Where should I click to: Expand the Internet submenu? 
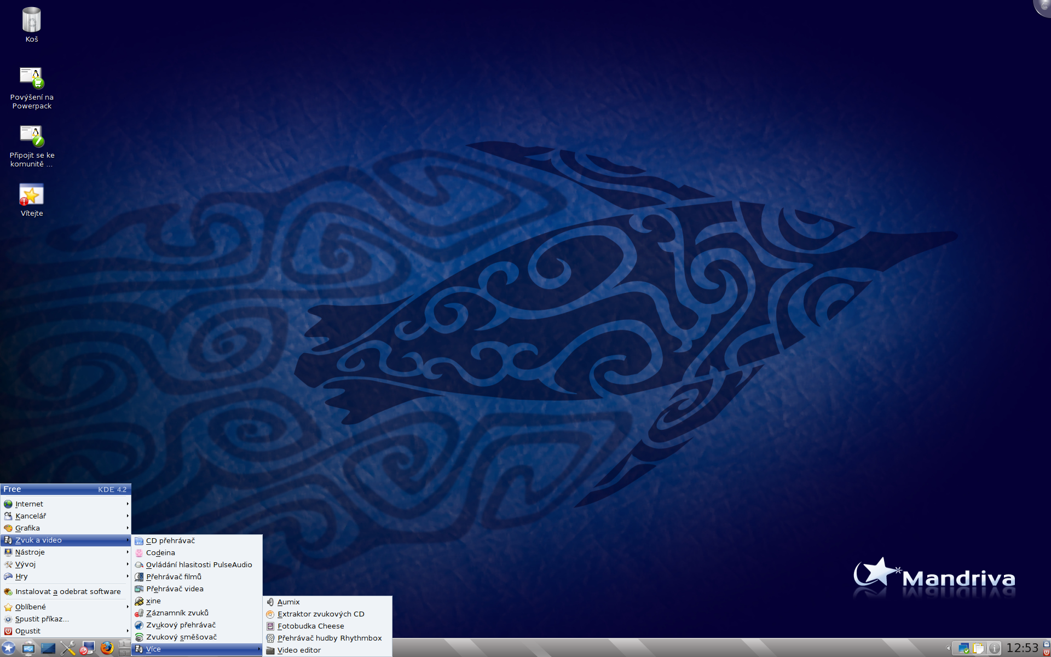coord(66,504)
